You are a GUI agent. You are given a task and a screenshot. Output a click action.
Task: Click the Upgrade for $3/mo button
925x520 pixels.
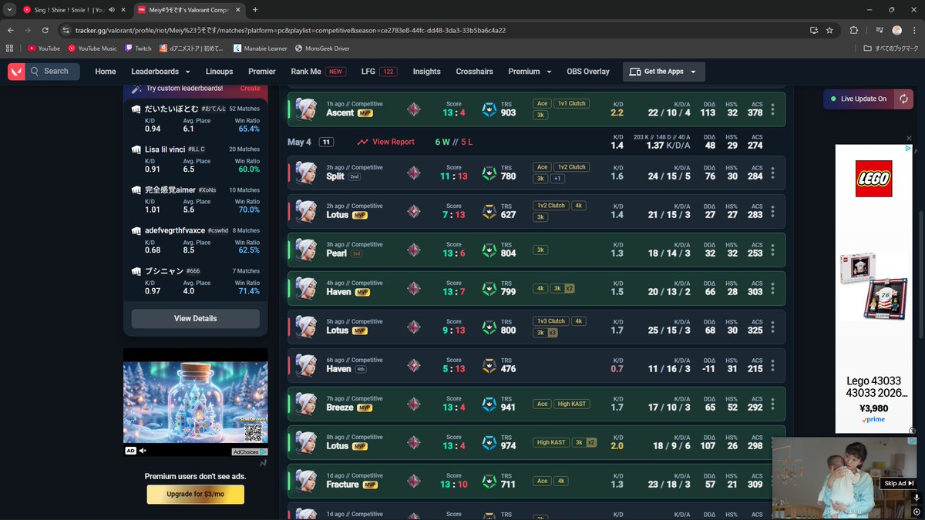(x=196, y=495)
